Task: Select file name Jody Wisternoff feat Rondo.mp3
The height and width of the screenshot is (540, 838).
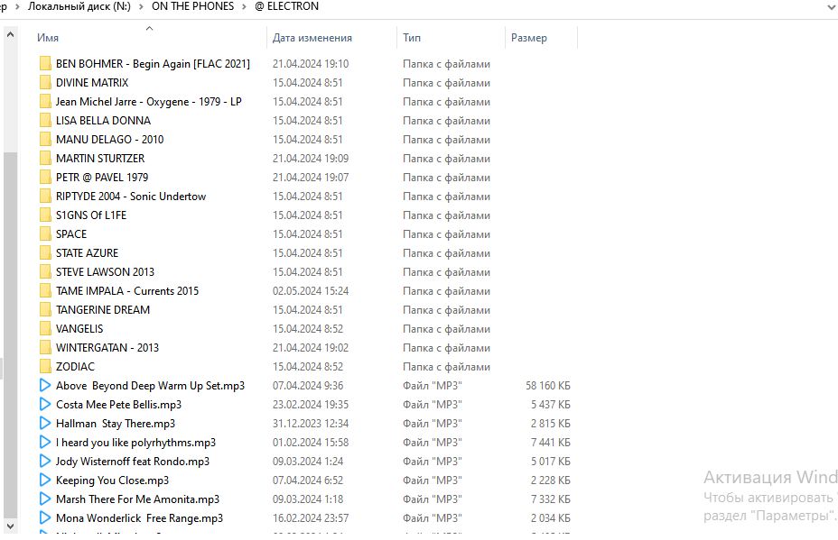Action: pos(133,461)
